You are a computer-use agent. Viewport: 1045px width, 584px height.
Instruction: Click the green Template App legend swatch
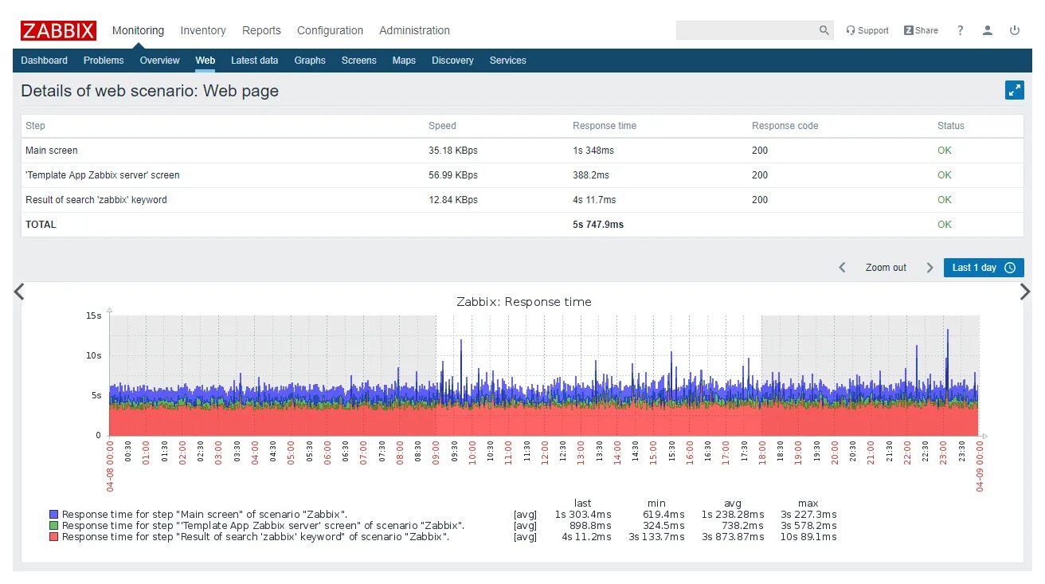tap(54, 526)
